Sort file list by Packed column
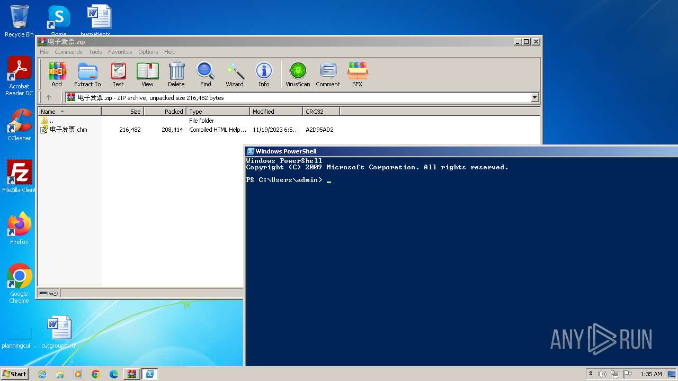Image resolution: width=678 pixels, height=381 pixels. pyautogui.click(x=165, y=112)
